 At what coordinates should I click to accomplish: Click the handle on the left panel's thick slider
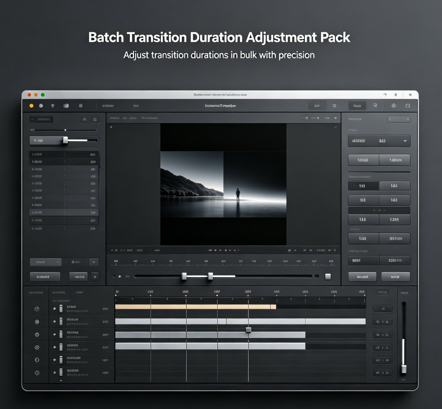(65, 140)
